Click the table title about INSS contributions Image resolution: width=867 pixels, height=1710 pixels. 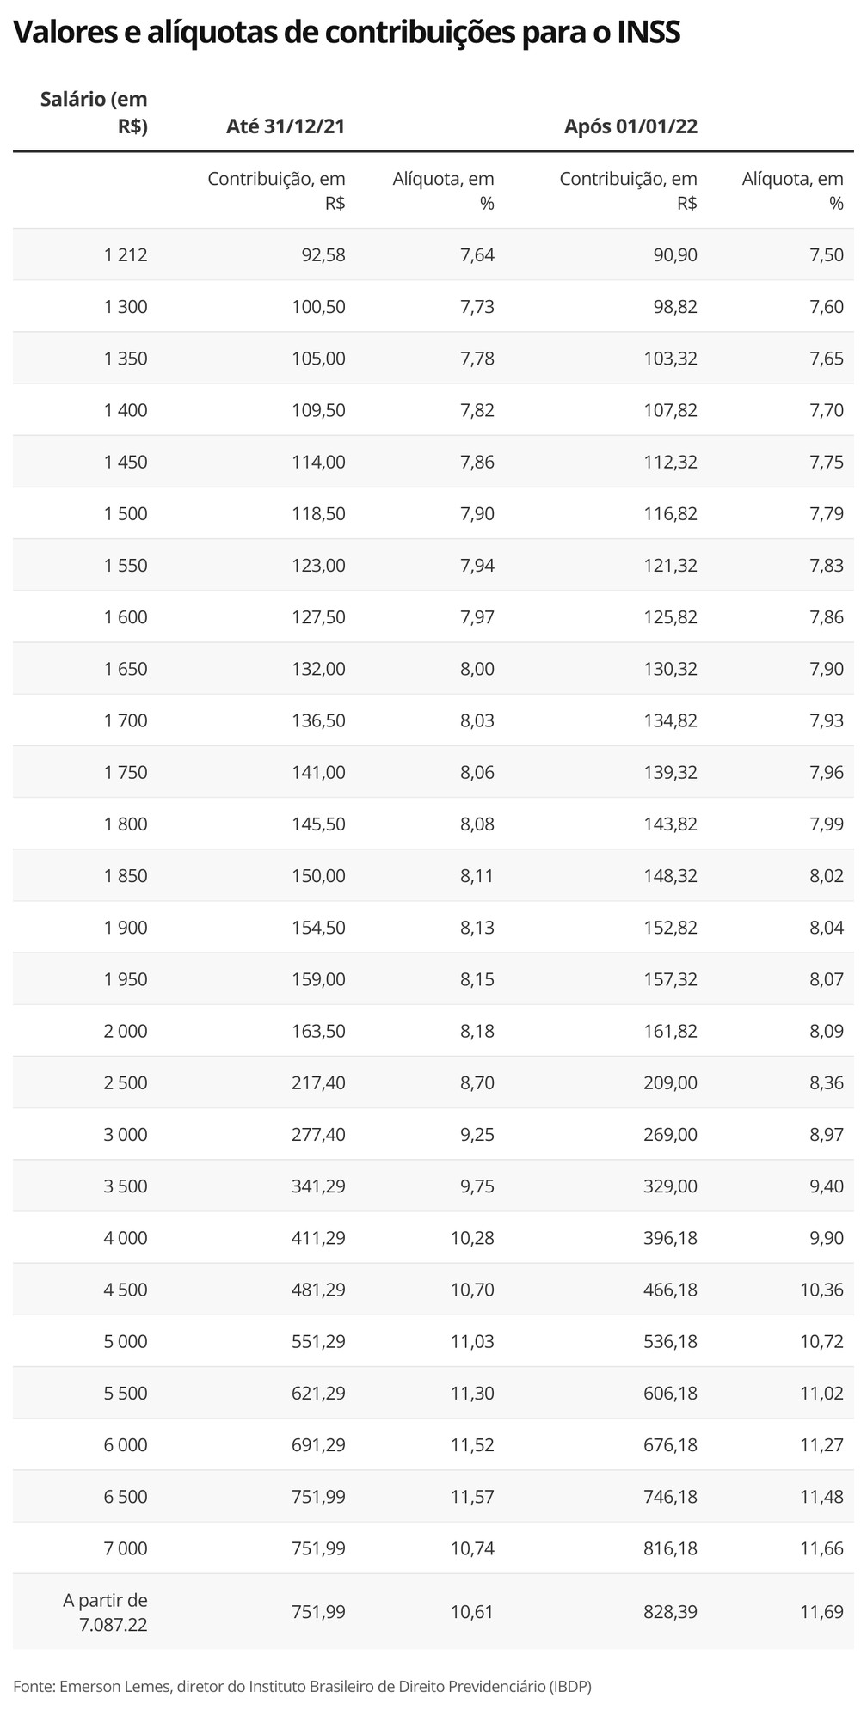[x=347, y=34]
